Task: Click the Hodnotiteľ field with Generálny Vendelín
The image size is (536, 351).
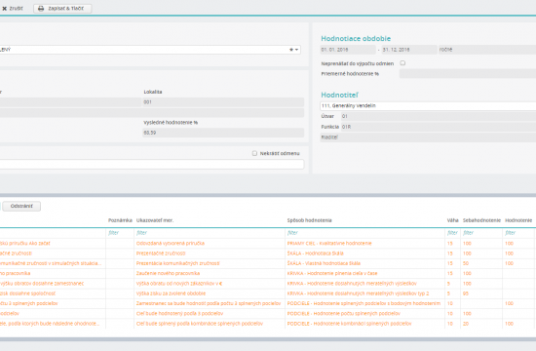Action: [x=428, y=105]
